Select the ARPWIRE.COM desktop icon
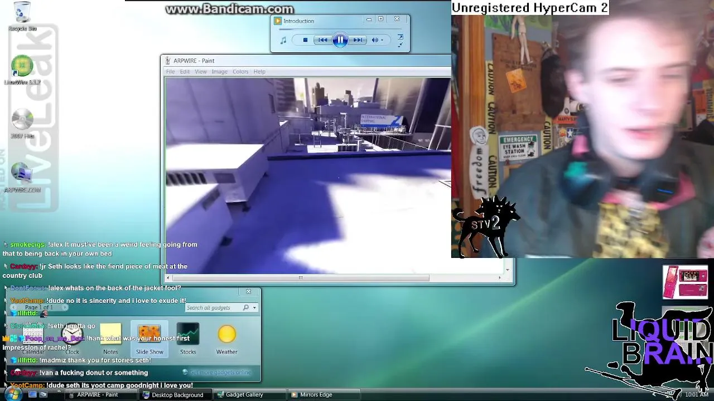Image resolution: width=714 pixels, height=401 pixels. (22, 178)
